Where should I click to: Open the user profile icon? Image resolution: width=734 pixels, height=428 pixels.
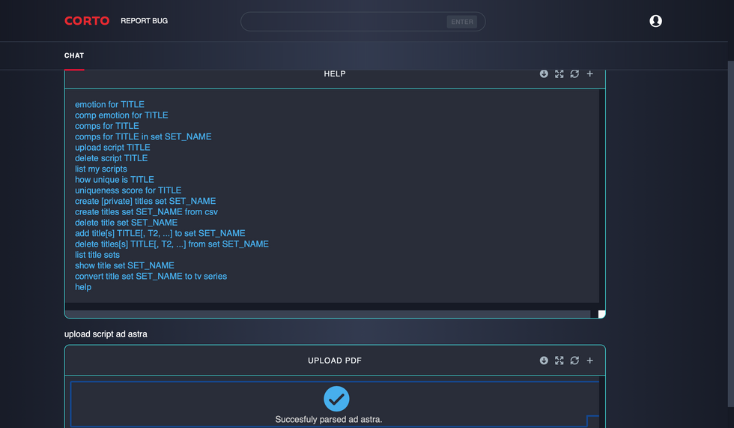tap(655, 21)
